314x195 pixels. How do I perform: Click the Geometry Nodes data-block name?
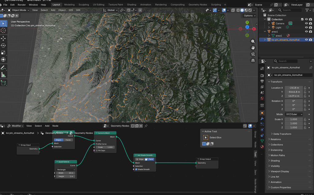coord(120,126)
